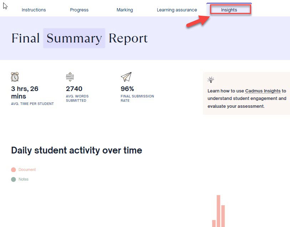This screenshot has width=290, height=227.
Task: Click the lightbulb tip icon
Action: (211, 80)
